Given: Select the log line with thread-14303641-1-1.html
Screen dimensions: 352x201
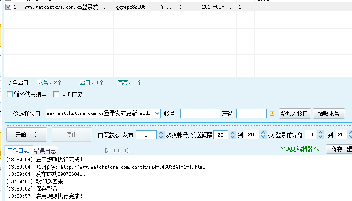Looking at the screenshot, I should 106,167.
